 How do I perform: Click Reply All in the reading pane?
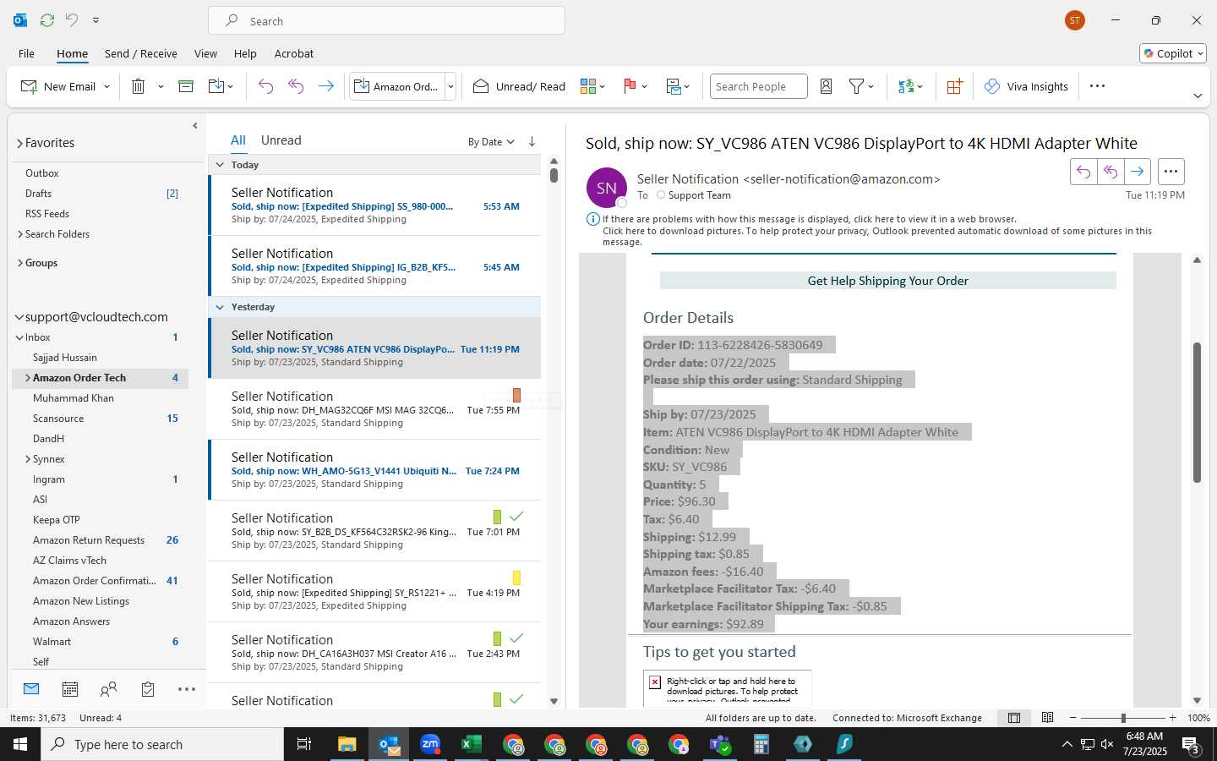(1111, 172)
